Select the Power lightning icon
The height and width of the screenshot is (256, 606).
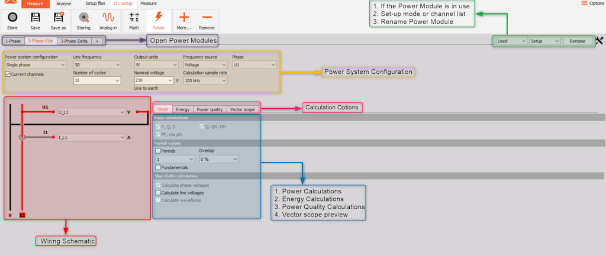click(x=159, y=17)
